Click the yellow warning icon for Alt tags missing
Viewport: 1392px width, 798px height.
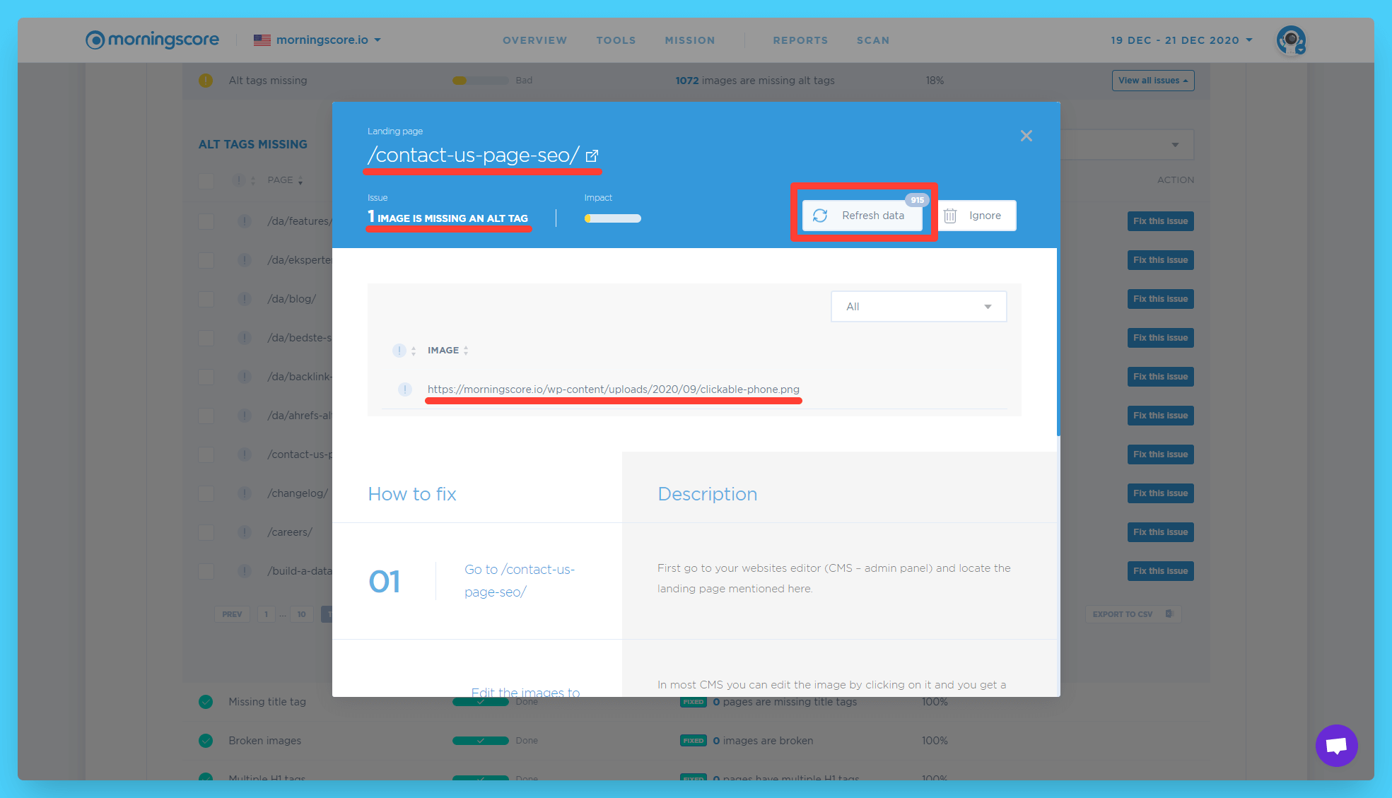(x=206, y=81)
